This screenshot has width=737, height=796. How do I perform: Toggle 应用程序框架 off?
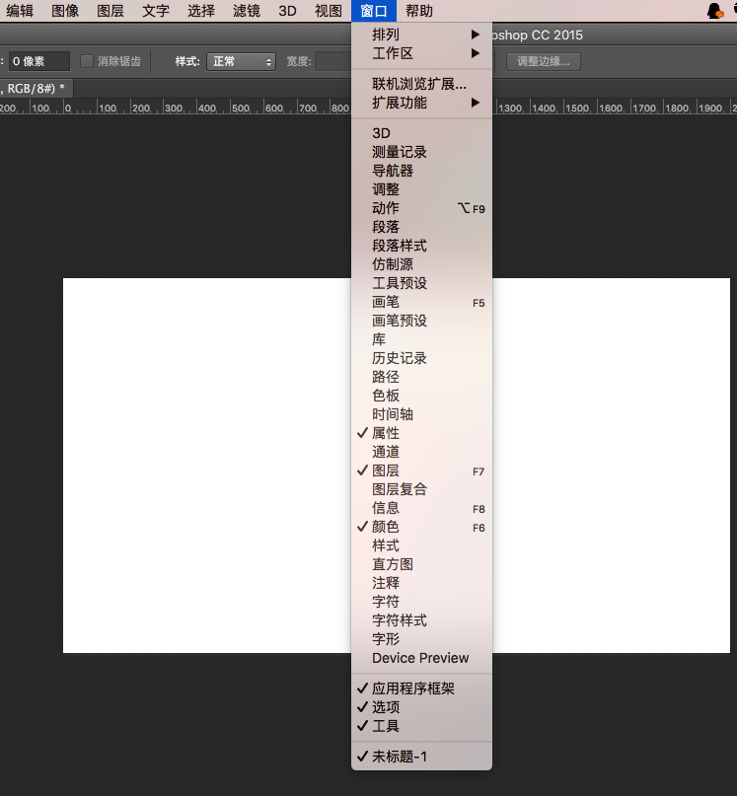(421, 688)
